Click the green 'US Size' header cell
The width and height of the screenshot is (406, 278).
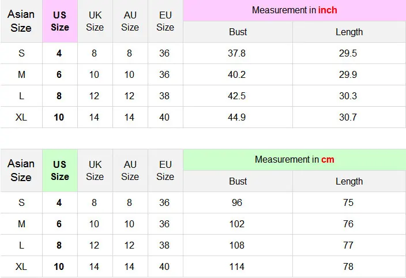60,171
